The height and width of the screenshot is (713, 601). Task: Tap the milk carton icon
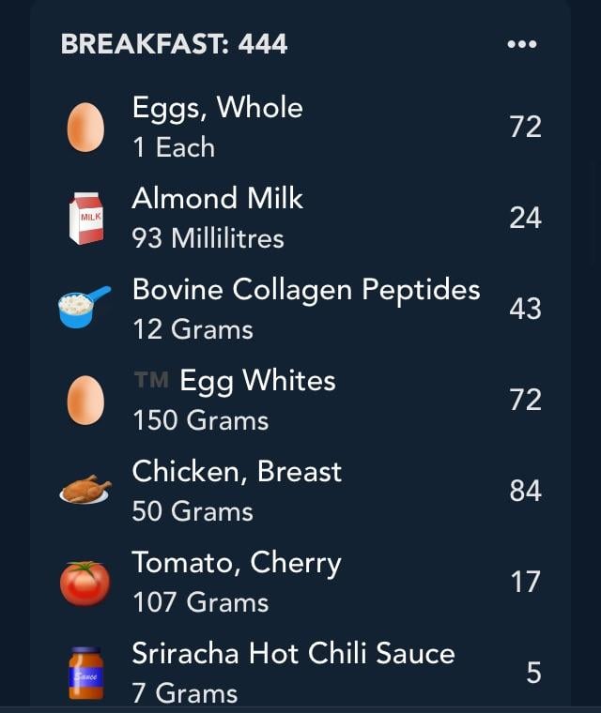pos(86,219)
